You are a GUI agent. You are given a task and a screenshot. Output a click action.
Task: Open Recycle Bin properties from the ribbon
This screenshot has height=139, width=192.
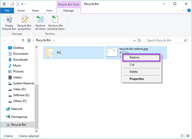24,23
